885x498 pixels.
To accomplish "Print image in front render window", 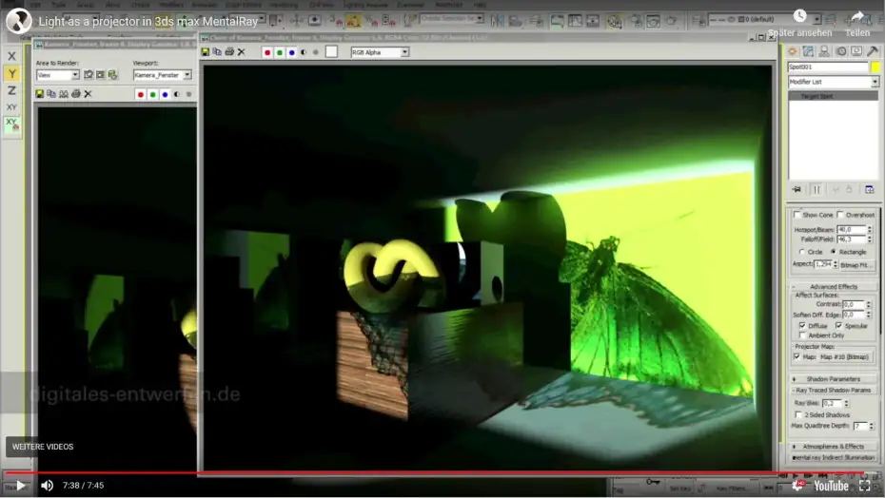I will coord(229,52).
